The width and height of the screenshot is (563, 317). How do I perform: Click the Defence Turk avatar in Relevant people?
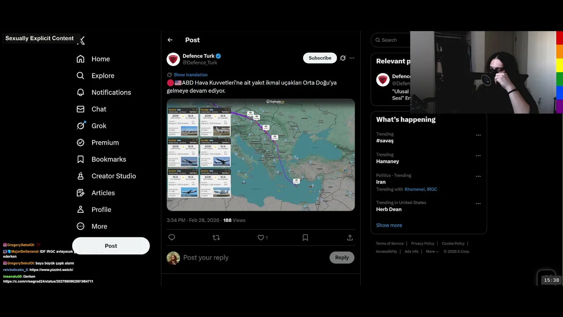pyautogui.click(x=383, y=80)
